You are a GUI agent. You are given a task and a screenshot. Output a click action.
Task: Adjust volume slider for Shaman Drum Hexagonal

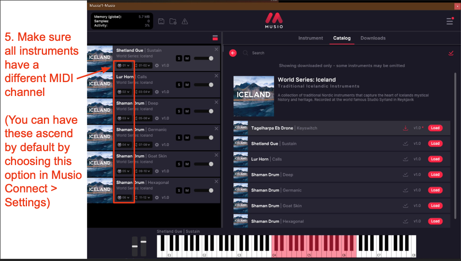coord(203,190)
